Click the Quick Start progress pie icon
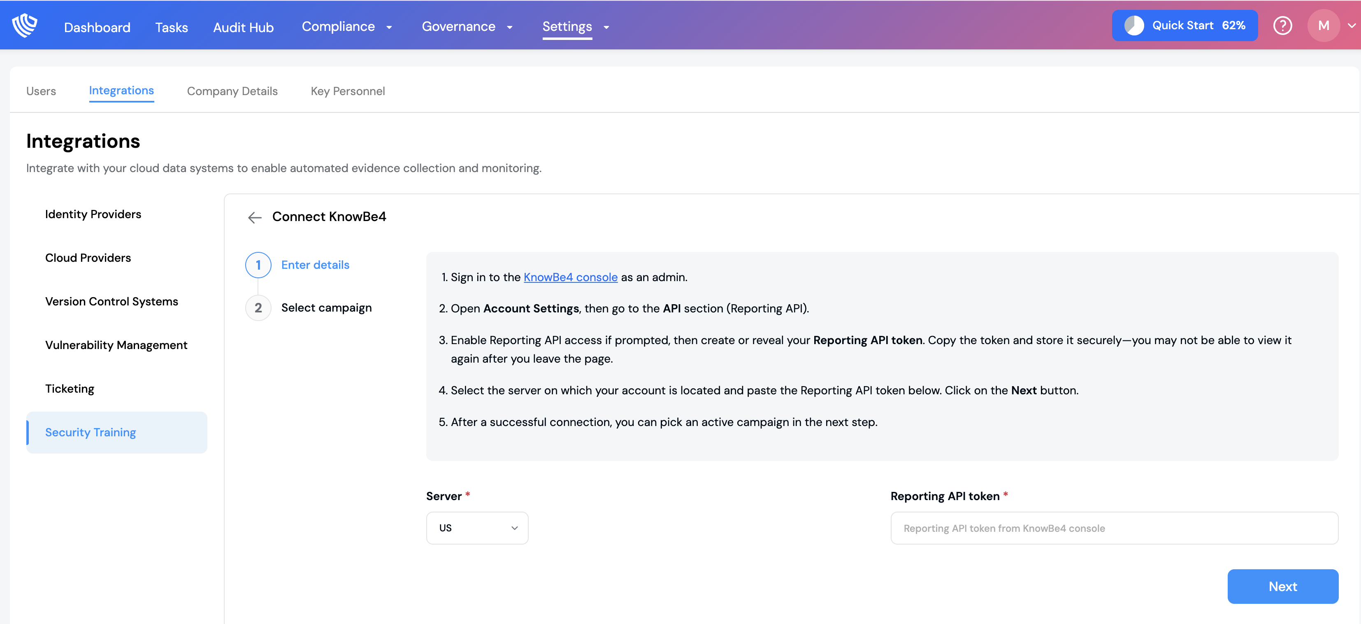The image size is (1361, 624). pos(1133,26)
